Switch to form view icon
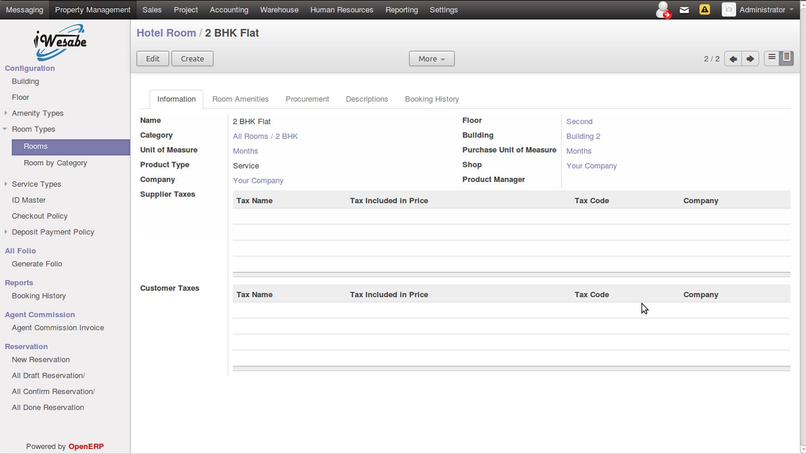 point(786,58)
